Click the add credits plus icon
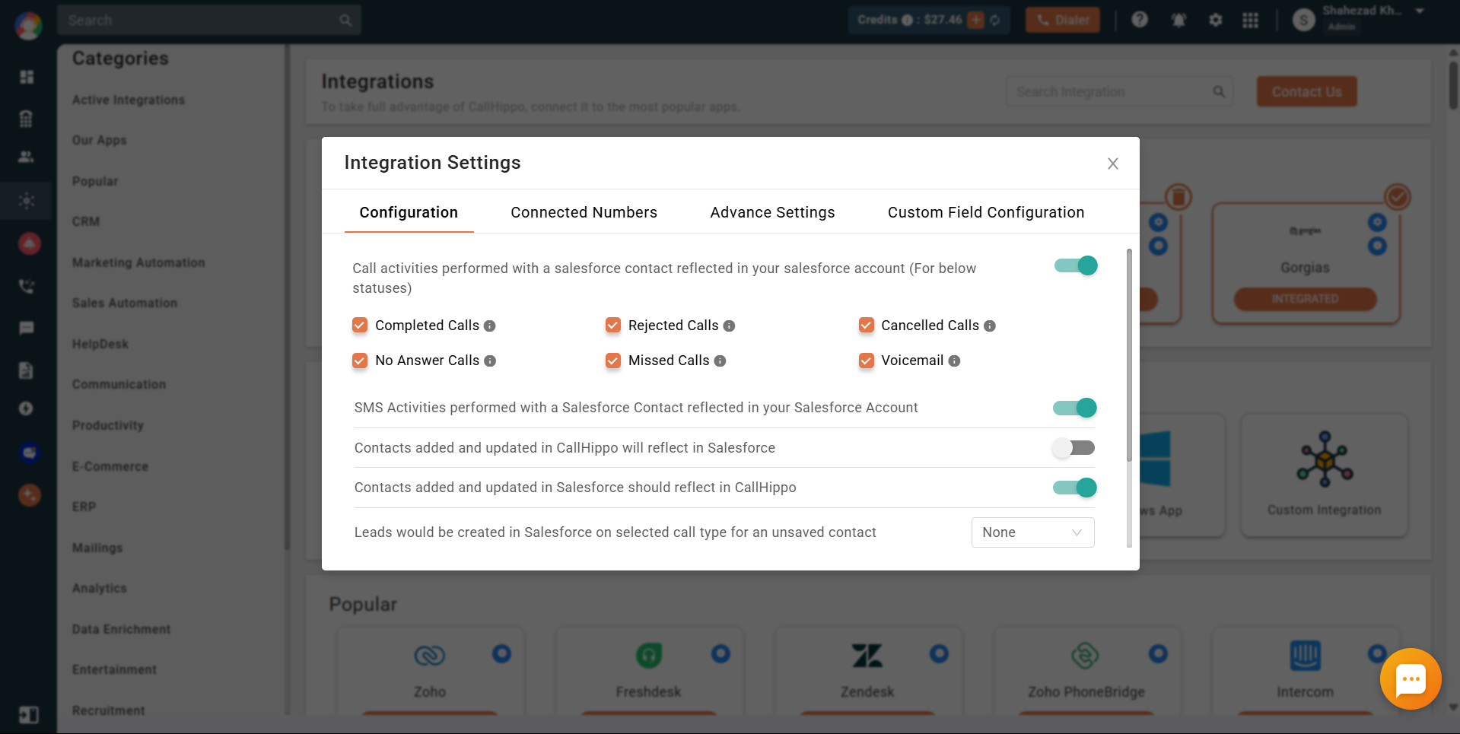Viewport: 1460px width, 734px height. point(976,20)
